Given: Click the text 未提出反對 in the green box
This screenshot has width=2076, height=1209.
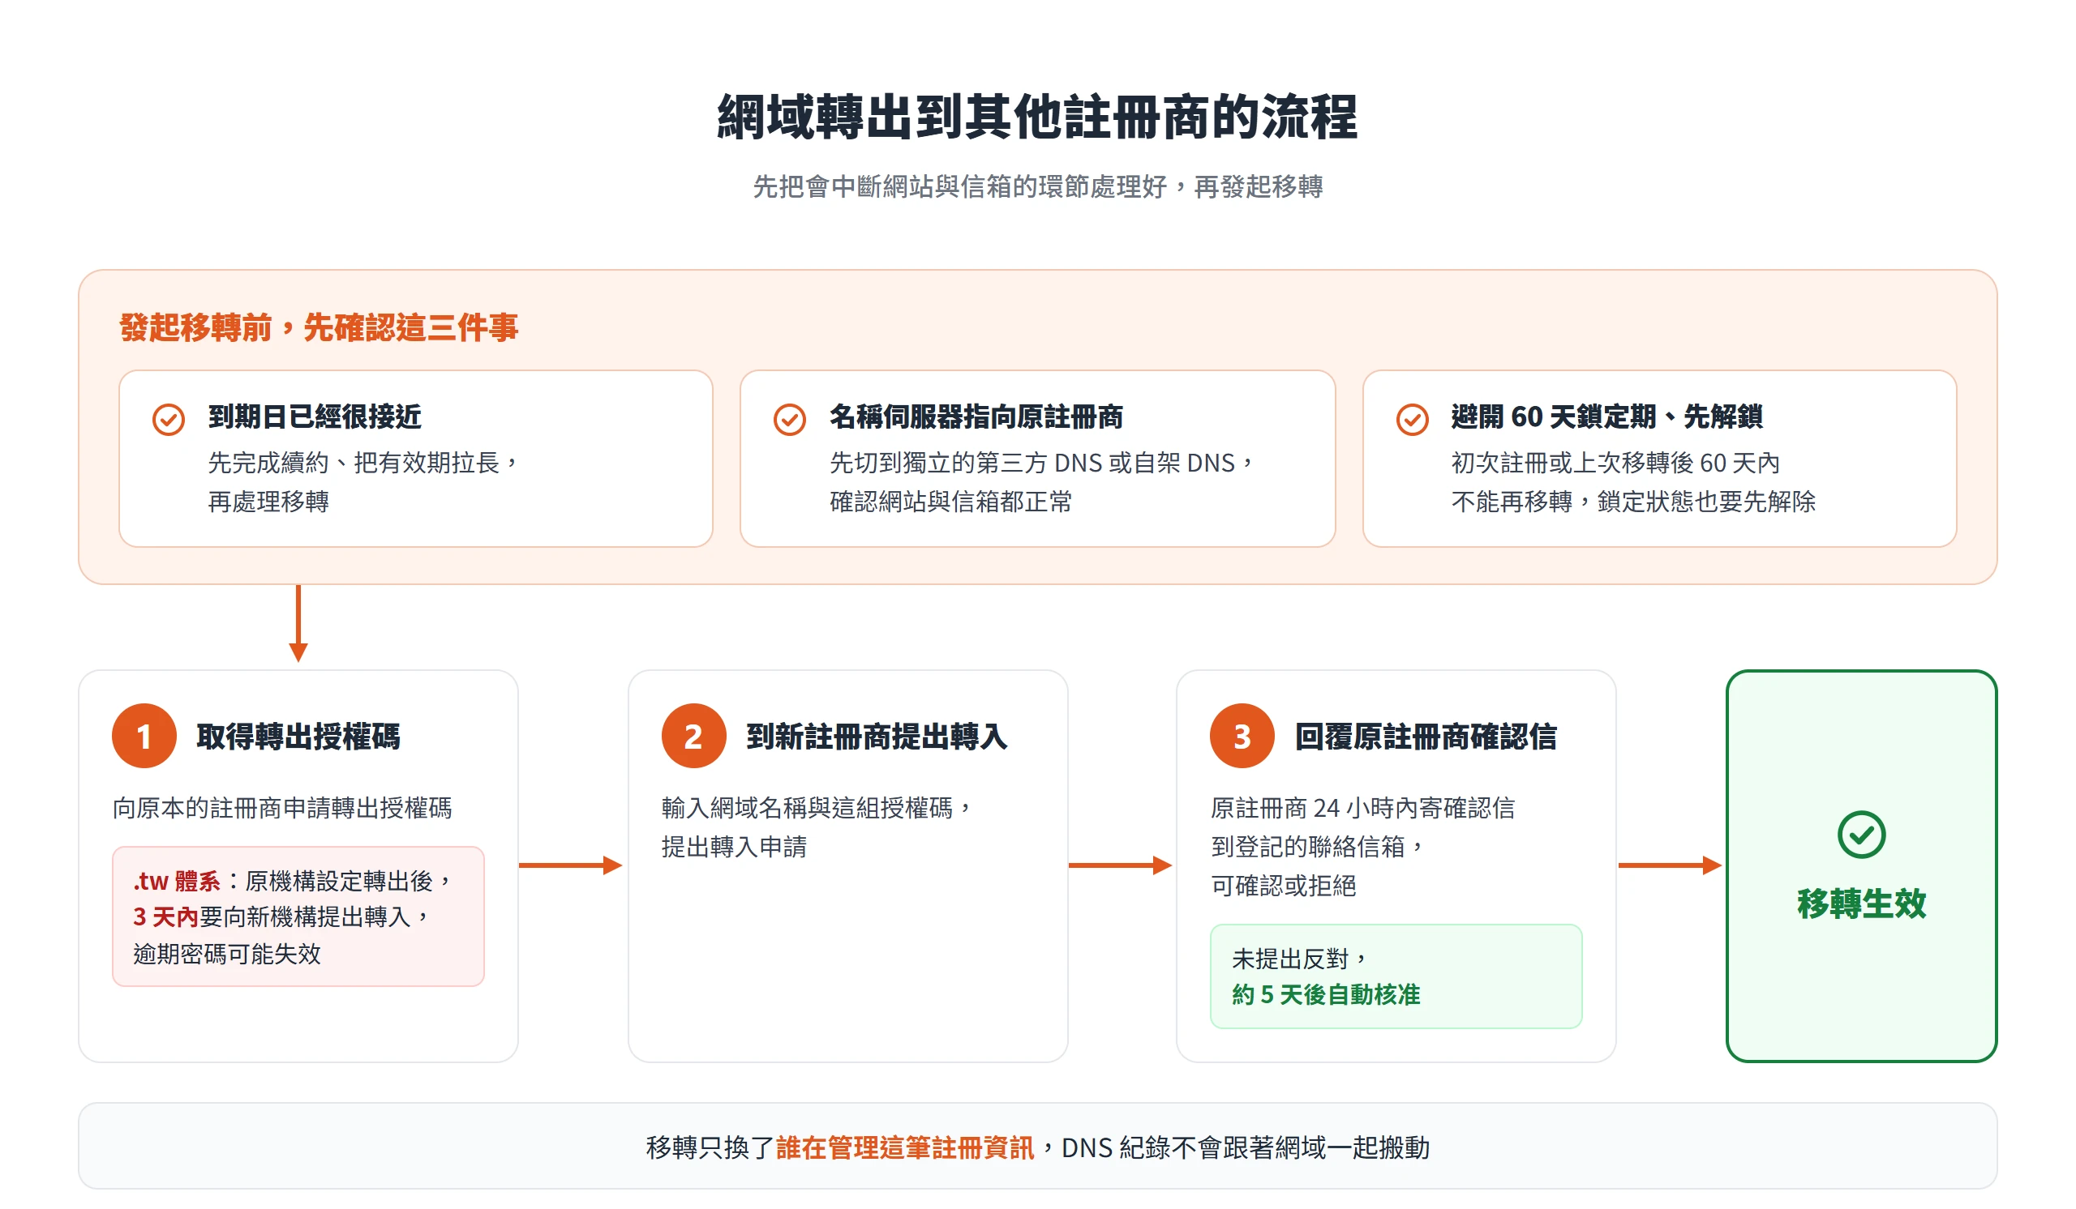Looking at the screenshot, I should tap(1290, 959).
